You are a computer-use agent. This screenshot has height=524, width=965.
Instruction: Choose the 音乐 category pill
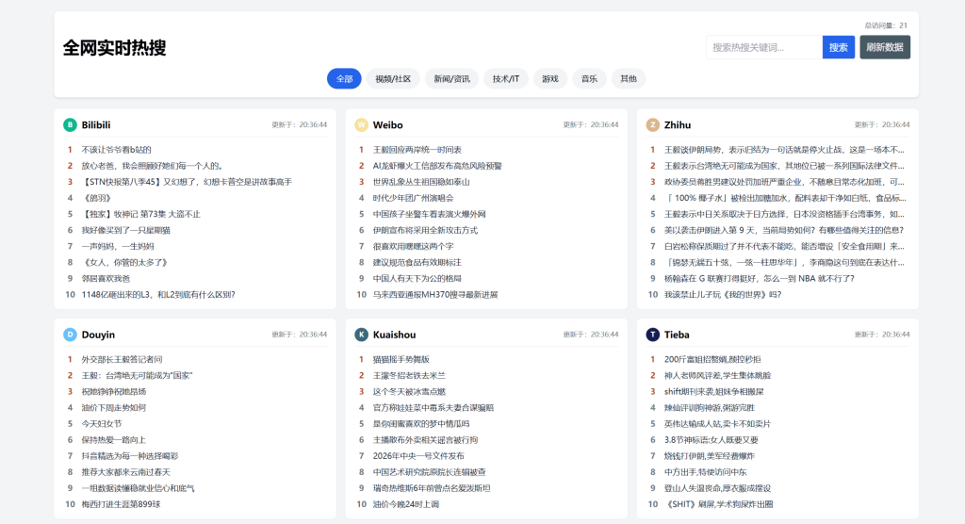[589, 79]
